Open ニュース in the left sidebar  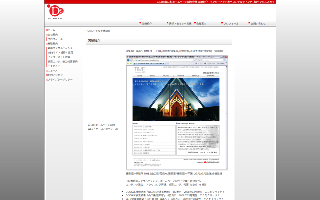(53, 70)
